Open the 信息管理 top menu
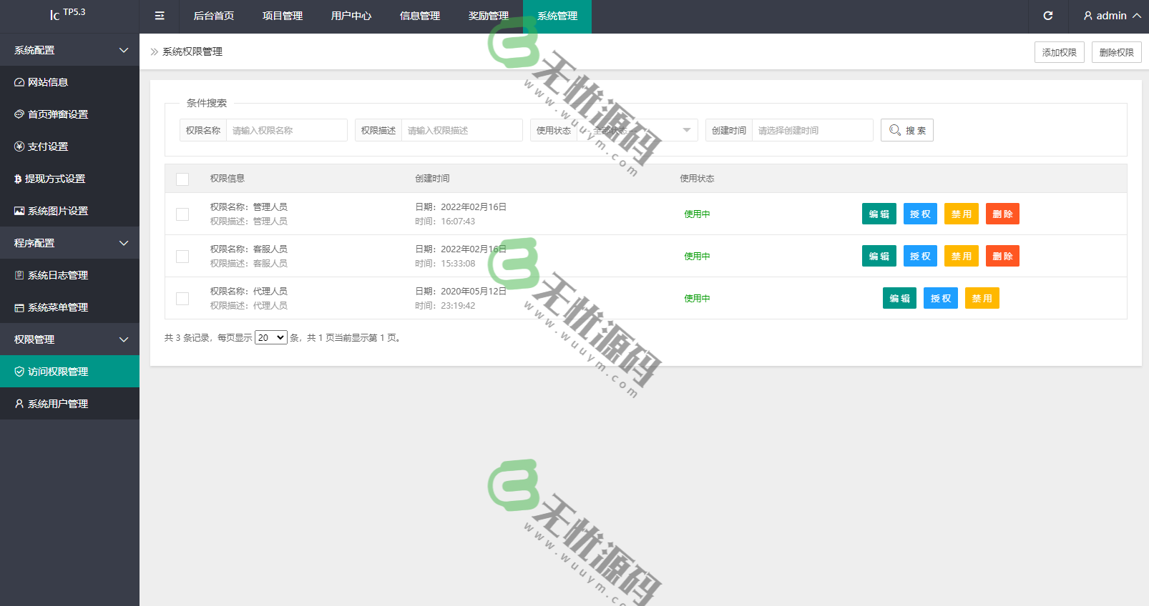The width and height of the screenshot is (1149, 606). pos(420,16)
